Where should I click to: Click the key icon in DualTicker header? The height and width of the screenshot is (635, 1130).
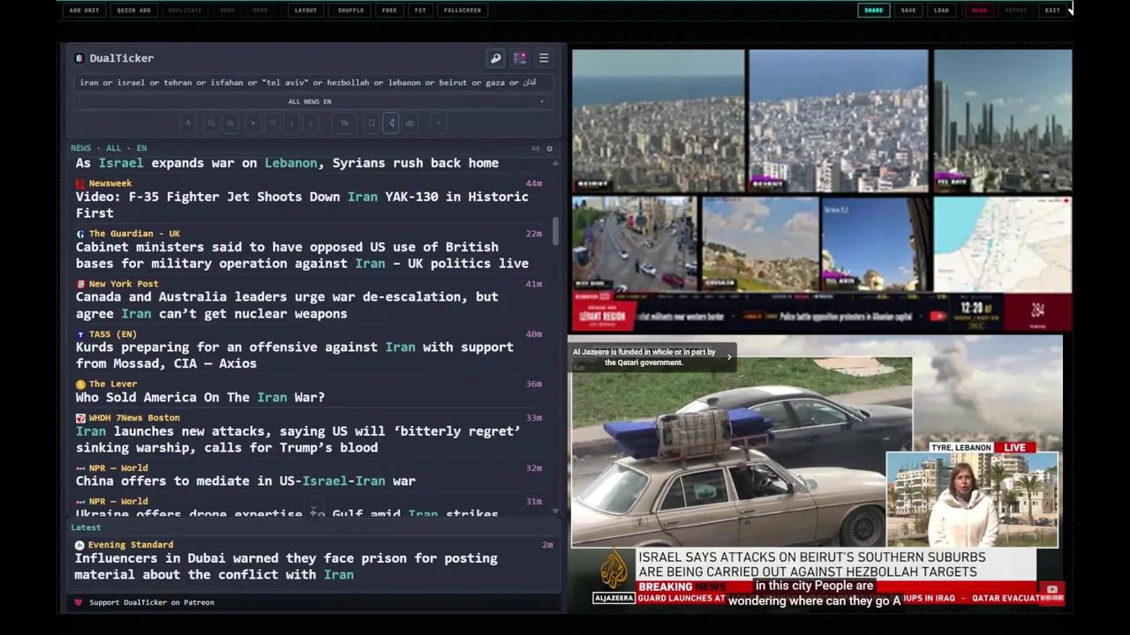(x=496, y=58)
